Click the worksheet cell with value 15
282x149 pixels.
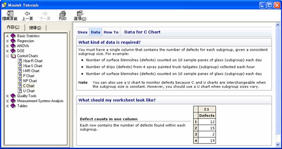[207, 128]
